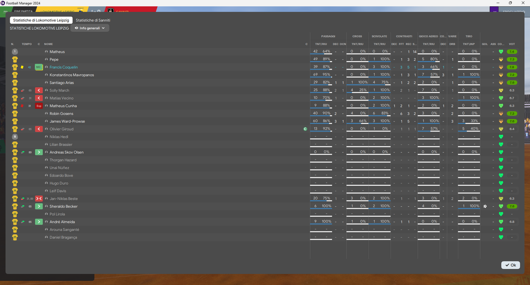The height and width of the screenshot is (285, 530).
Task: Click Daniel Bragança's yellow shirt icon
Action: (15, 237)
